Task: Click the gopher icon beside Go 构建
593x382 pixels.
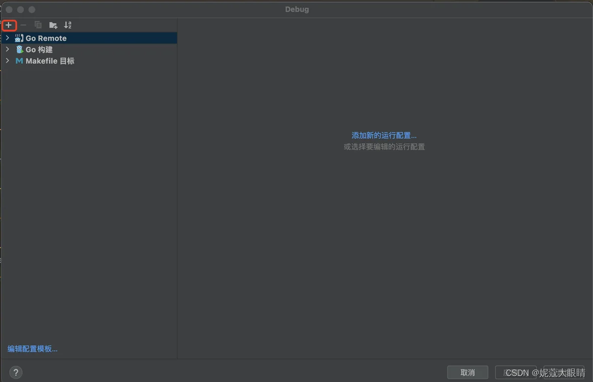Action: (x=19, y=49)
